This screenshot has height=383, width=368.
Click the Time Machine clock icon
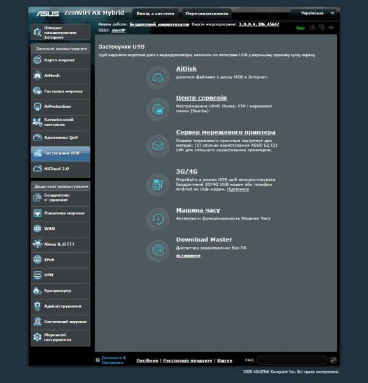point(158,219)
